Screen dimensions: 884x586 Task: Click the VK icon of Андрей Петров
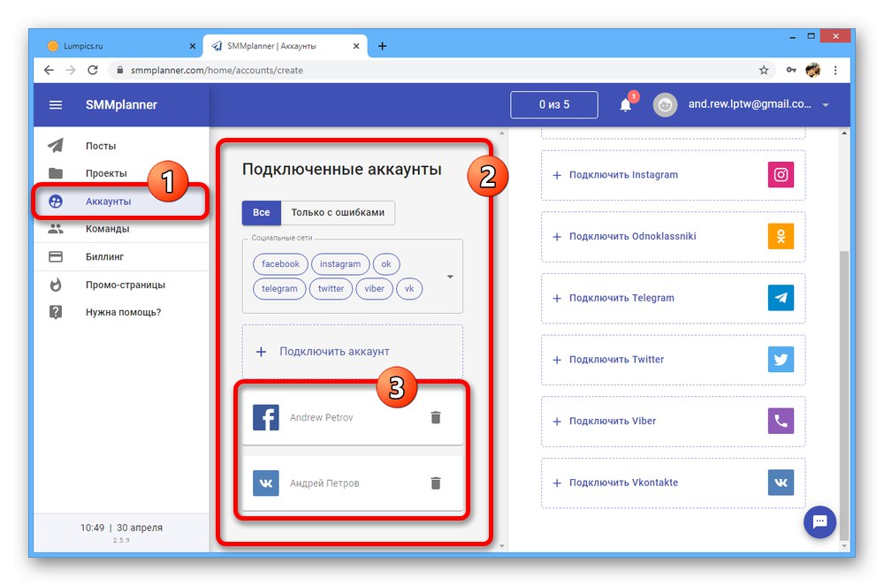click(265, 483)
